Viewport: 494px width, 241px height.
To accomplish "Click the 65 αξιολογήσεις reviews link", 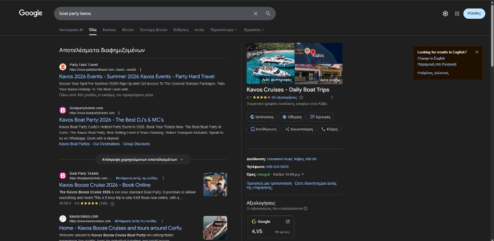I will coord(284,97).
